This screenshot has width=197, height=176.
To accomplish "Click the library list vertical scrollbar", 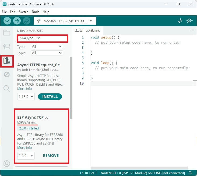I will [x=71, y=88].
